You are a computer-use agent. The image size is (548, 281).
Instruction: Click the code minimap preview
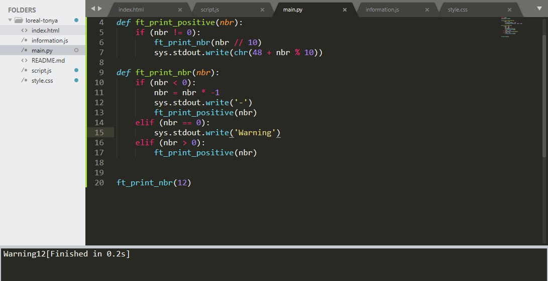511,27
